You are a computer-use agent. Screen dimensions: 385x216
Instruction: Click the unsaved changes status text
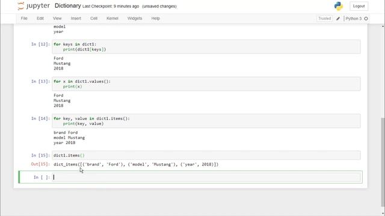tap(159, 7)
